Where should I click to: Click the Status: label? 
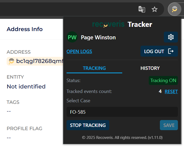[73, 80]
